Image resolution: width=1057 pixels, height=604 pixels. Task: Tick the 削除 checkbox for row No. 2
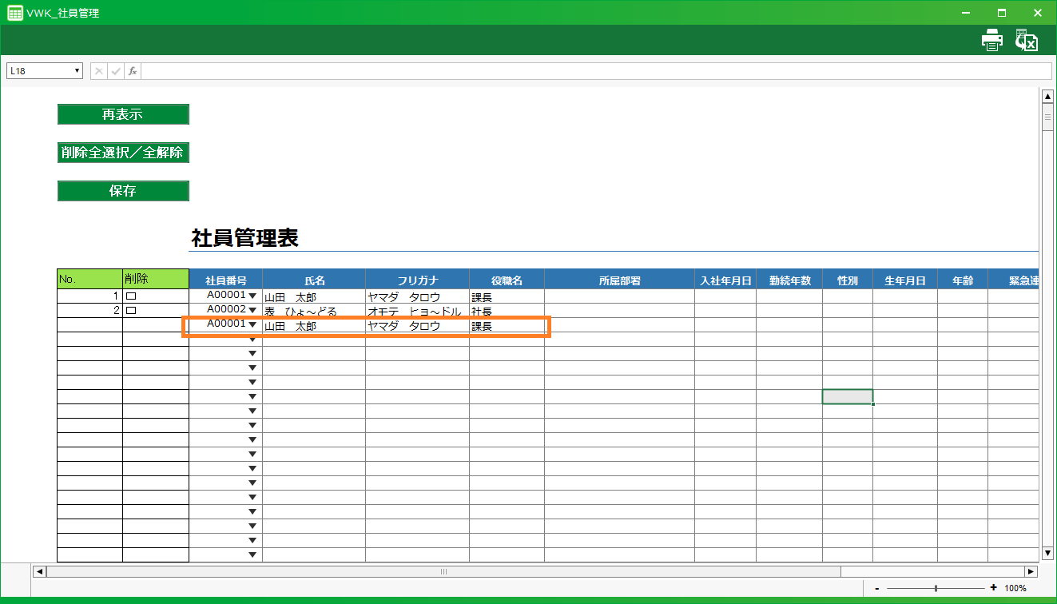[x=131, y=311]
